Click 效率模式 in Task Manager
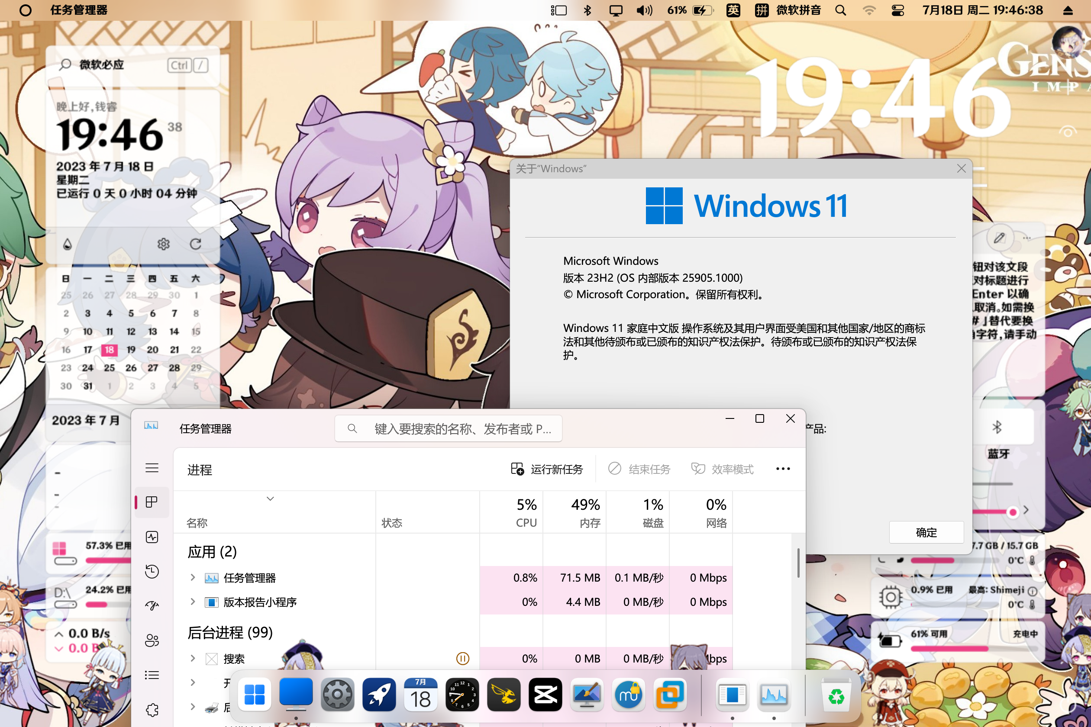The height and width of the screenshot is (727, 1091). coord(722,469)
